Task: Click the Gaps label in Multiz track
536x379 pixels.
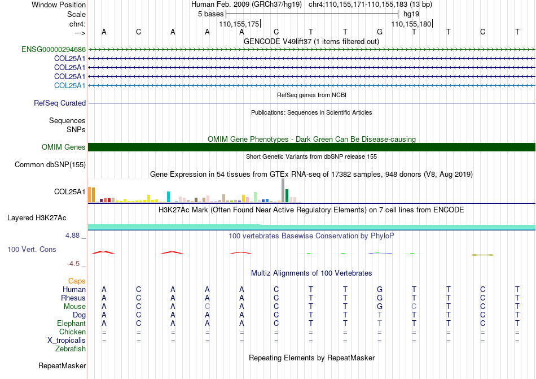Action: tap(77, 281)
